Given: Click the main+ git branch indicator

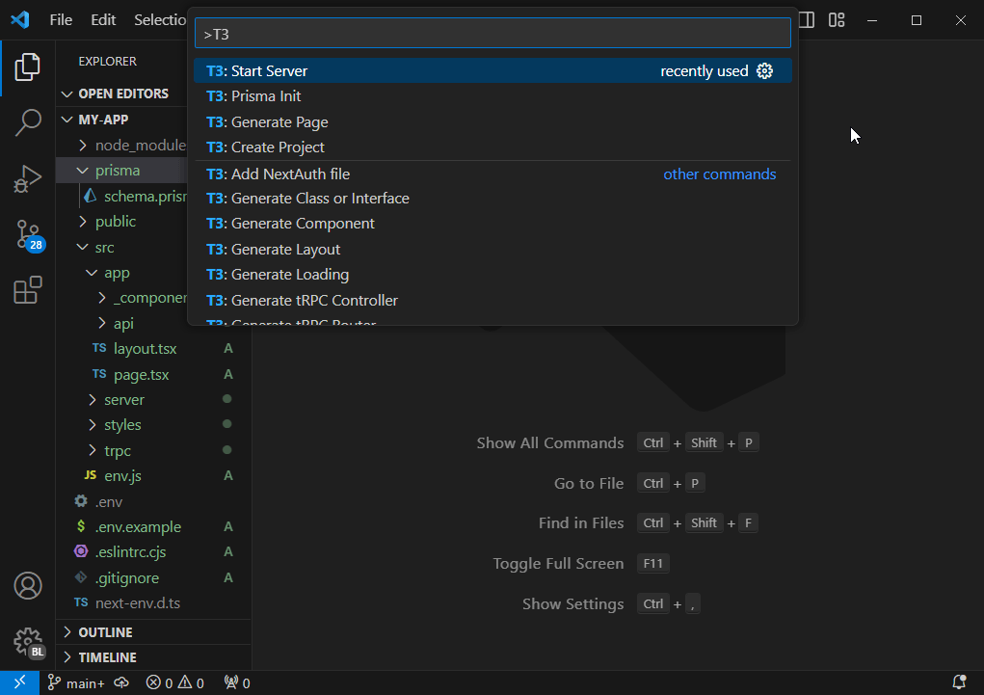Looking at the screenshot, I should (x=76, y=683).
